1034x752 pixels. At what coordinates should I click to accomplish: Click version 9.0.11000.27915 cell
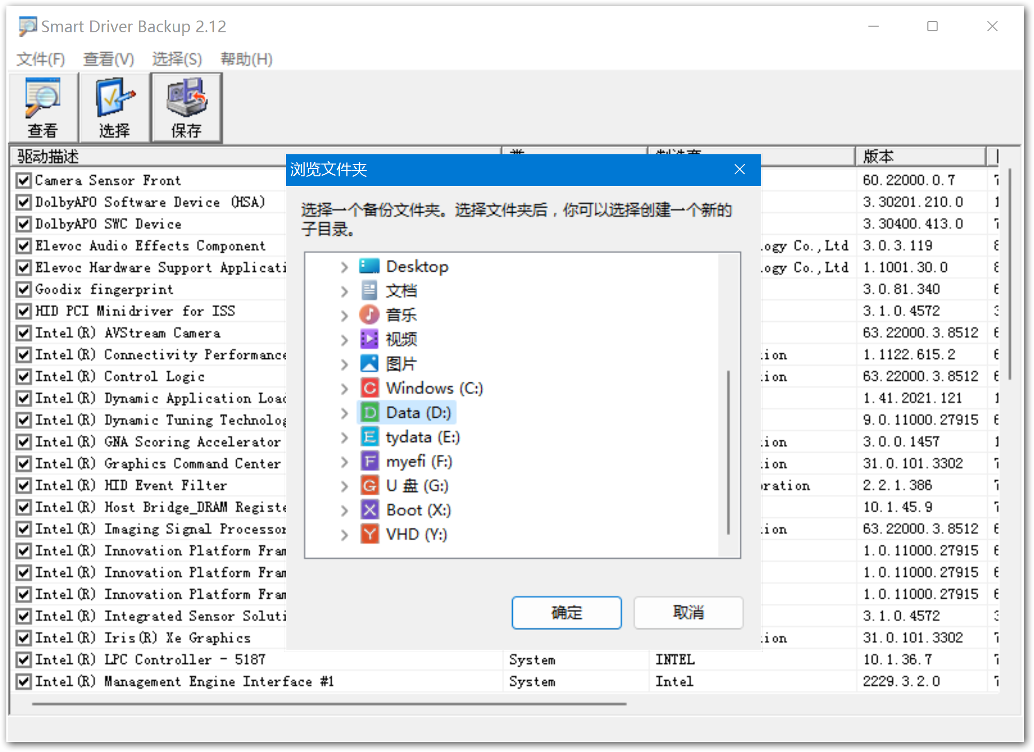pyautogui.click(x=920, y=420)
